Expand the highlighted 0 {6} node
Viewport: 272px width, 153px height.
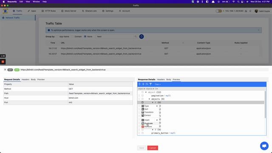(x=153, y=102)
